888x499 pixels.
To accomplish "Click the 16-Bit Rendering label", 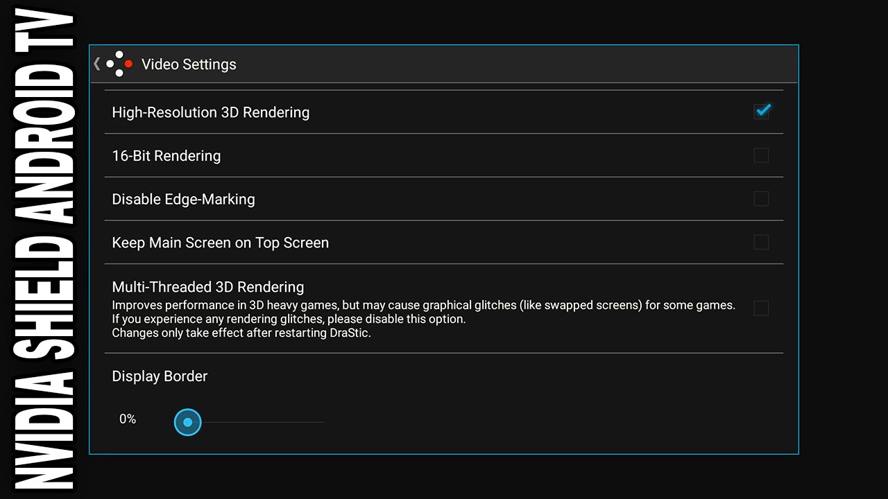I will (x=166, y=156).
